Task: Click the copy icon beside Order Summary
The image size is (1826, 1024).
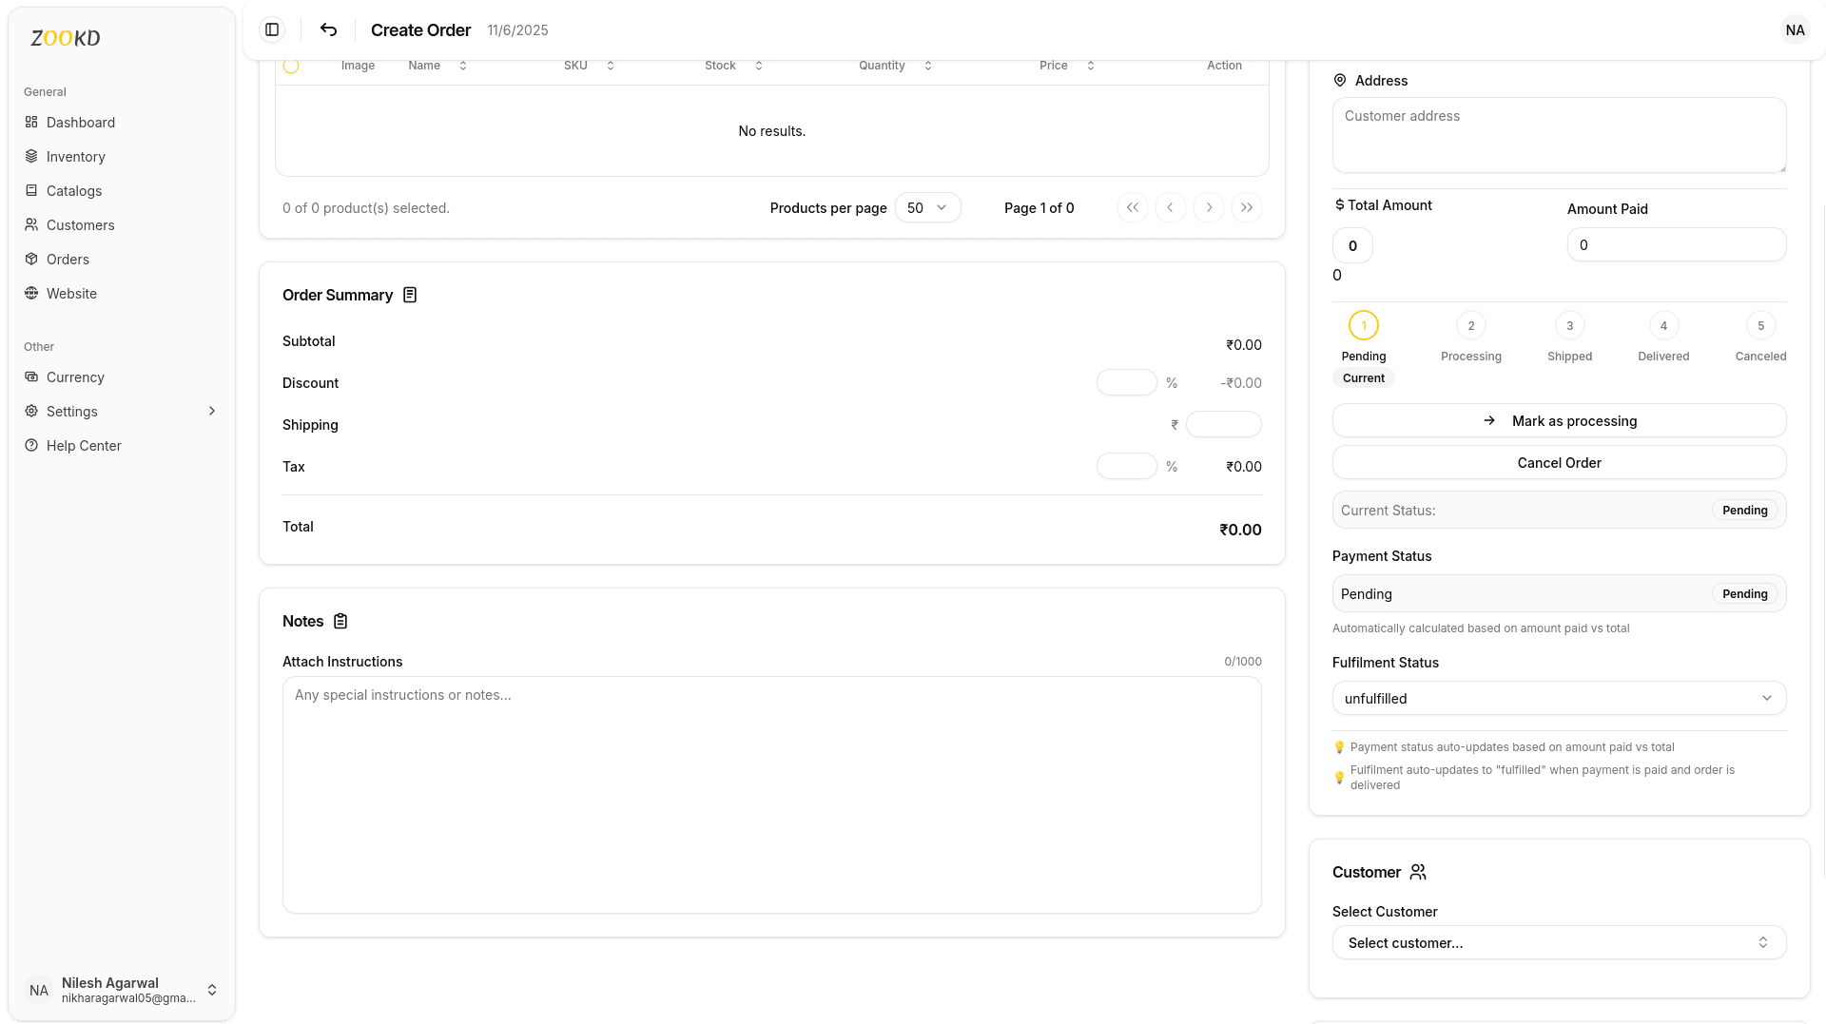Action: (409, 295)
